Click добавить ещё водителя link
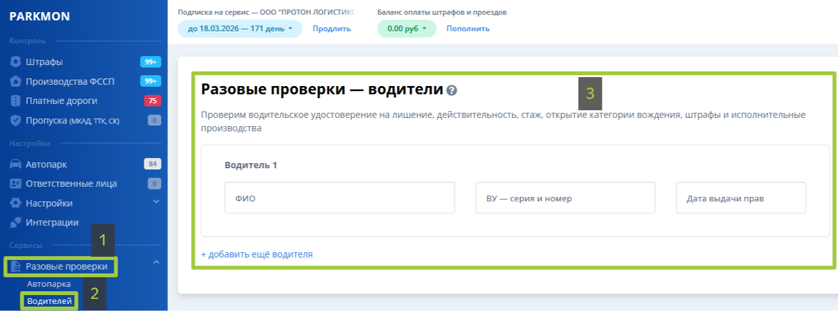Screen dimensions: 838x311 tap(257, 254)
